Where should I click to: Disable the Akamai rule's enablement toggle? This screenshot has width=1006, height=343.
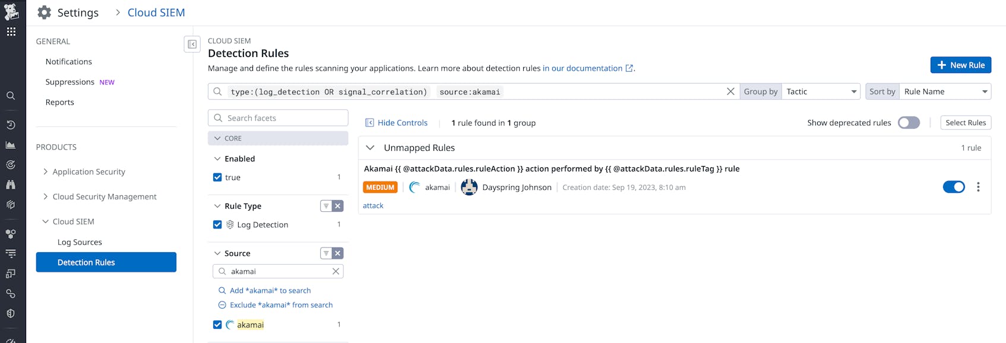coord(954,186)
